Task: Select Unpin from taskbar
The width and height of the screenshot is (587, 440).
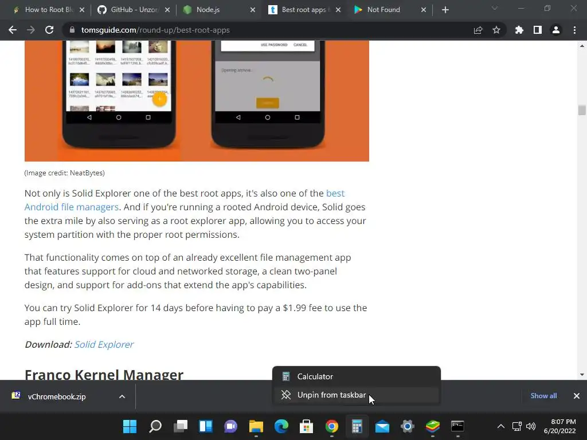Action: [356, 395]
